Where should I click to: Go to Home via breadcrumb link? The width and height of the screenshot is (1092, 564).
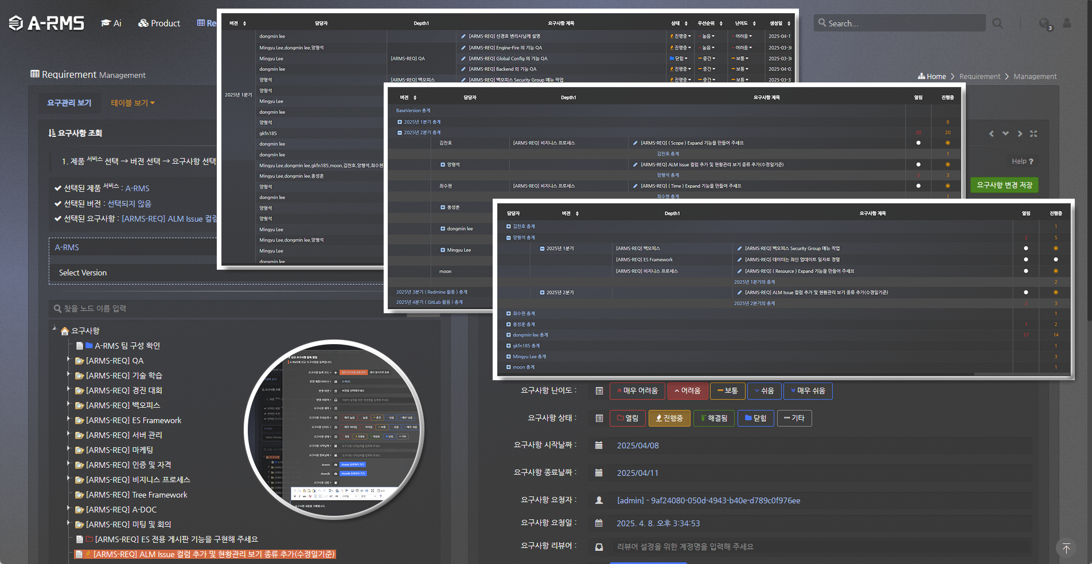point(932,76)
